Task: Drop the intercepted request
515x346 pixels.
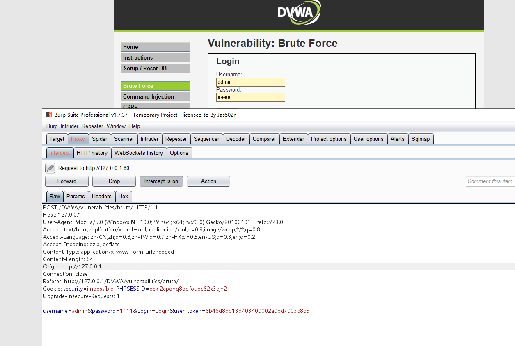Action: (x=114, y=181)
